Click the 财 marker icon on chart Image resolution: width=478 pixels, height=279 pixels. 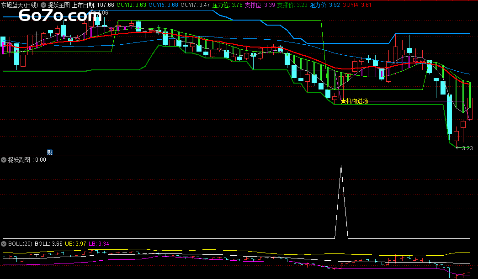pyautogui.click(x=50, y=152)
